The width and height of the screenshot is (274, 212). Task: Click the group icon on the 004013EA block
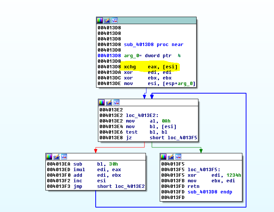[64, 157]
